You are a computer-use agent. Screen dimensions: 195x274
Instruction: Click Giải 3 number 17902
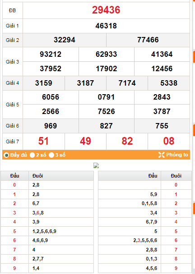point(106,68)
